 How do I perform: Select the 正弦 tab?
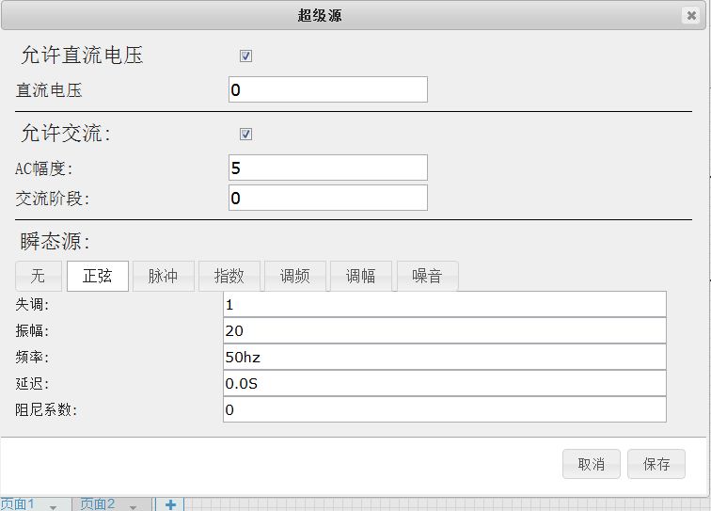[x=98, y=276]
